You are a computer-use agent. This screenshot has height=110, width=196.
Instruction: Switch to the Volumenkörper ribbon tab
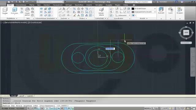point(21,5)
